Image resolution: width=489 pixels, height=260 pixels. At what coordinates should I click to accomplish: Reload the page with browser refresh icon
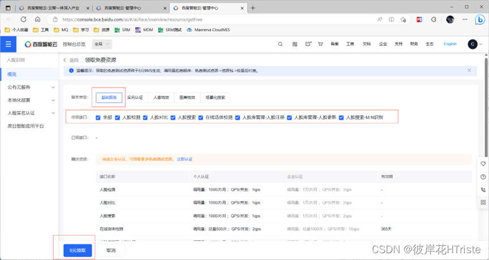(x=23, y=19)
